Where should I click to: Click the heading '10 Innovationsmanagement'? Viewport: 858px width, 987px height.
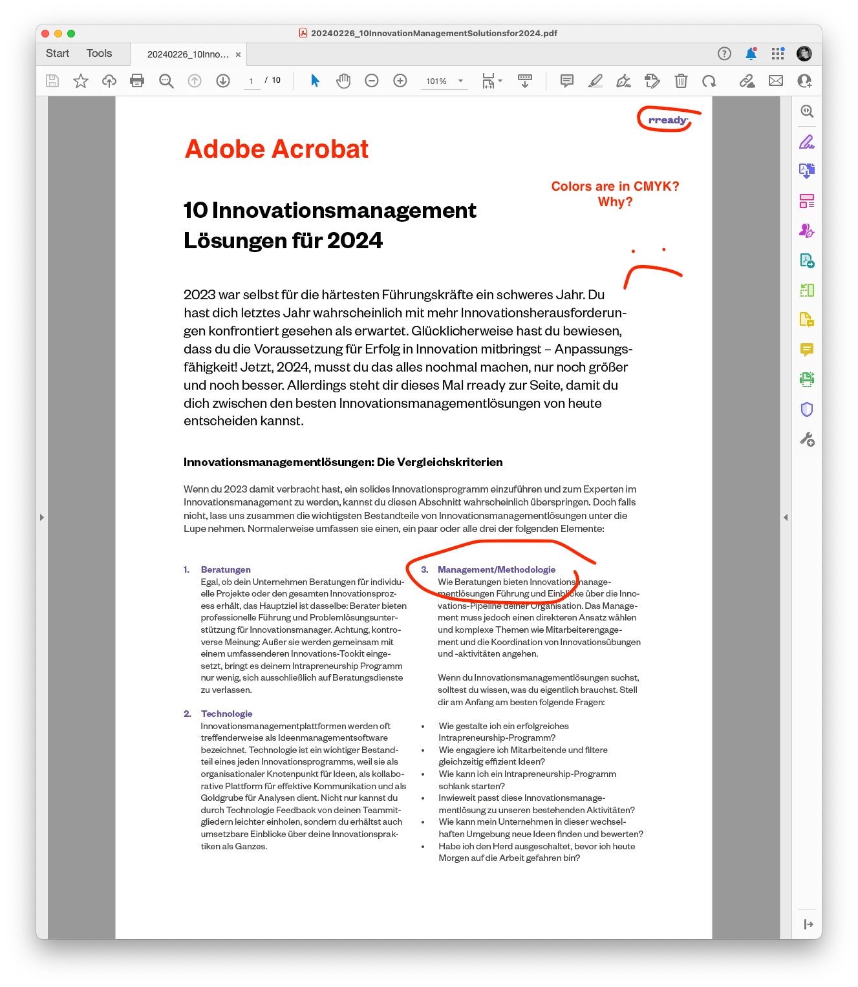point(330,211)
